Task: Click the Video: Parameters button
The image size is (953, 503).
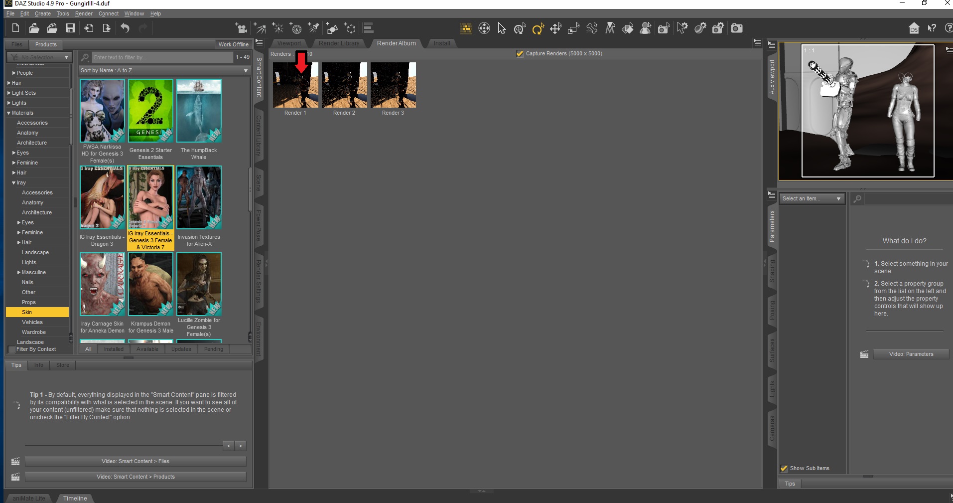Action: [911, 354]
